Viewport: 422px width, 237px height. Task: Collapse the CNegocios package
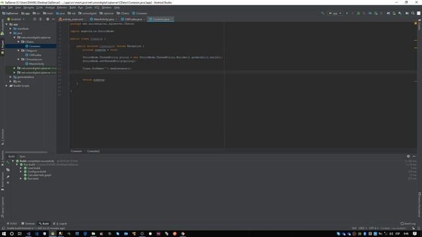click(x=18, y=51)
